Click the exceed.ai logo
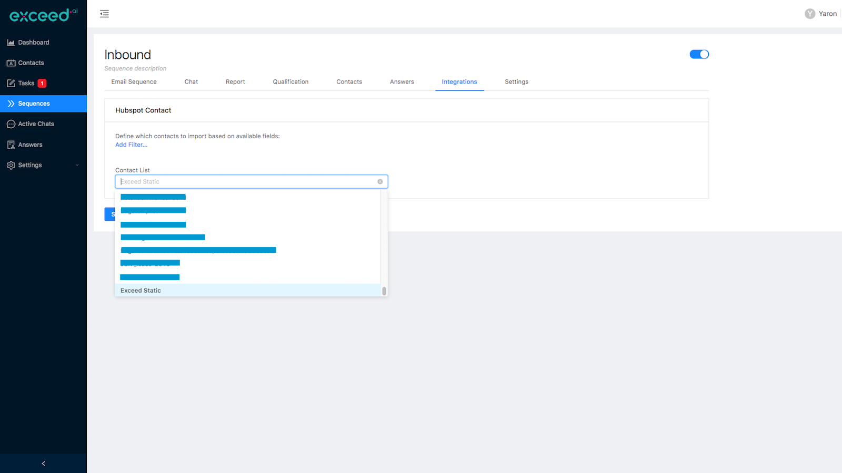The width and height of the screenshot is (842, 473). tap(42, 15)
